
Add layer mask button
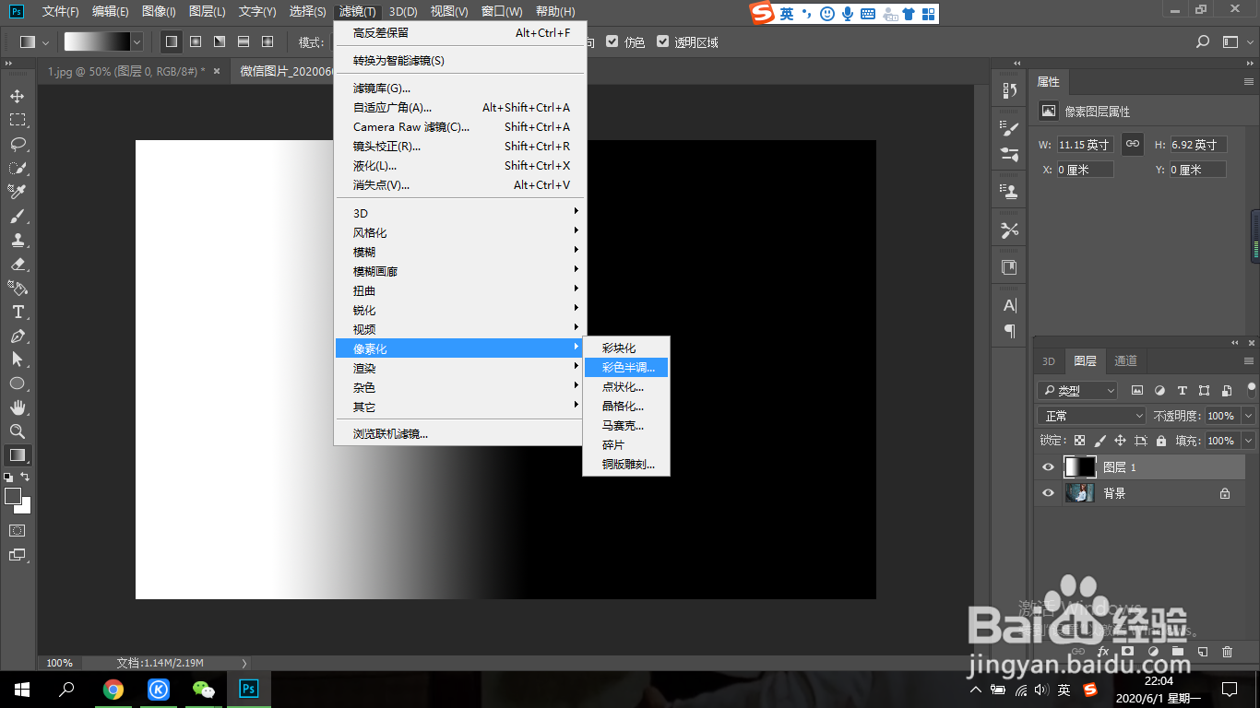[1127, 651]
